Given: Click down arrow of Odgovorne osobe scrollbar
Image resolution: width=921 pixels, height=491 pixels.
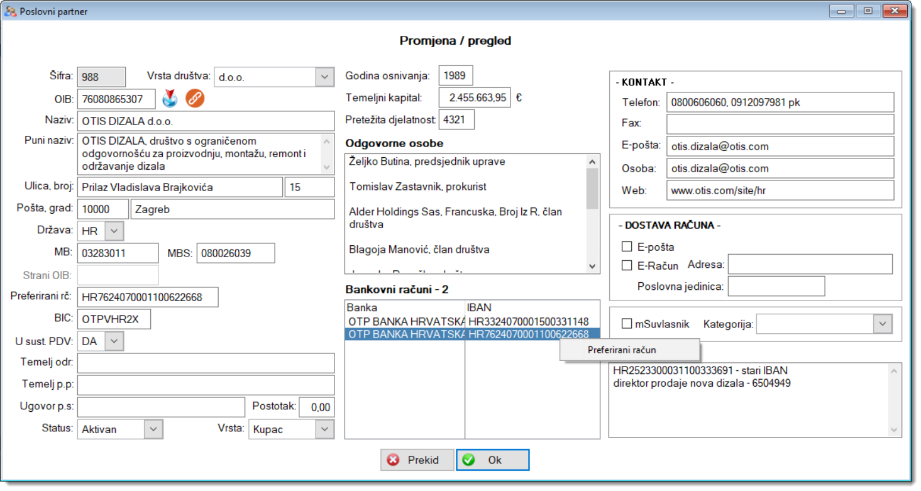Looking at the screenshot, I should 592,267.
